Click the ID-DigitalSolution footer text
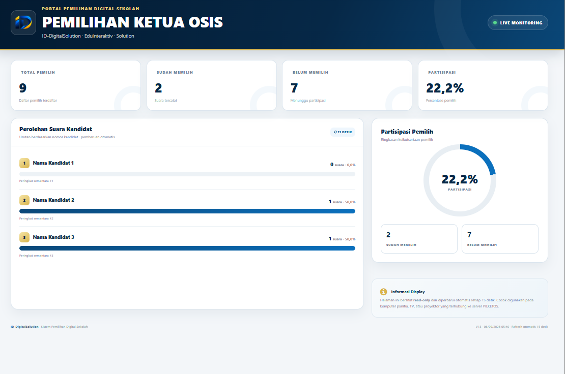565x374 pixels. click(x=49, y=327)
